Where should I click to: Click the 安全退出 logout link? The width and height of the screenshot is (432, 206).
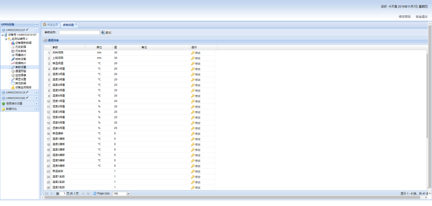pos(422,16)
